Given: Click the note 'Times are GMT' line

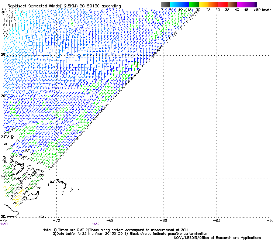Looking at the screenshot, I should (x=115, y=230).
